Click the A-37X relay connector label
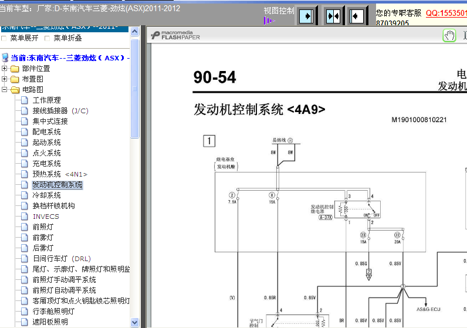Screen dimensions: 467x328 point(326,218)
